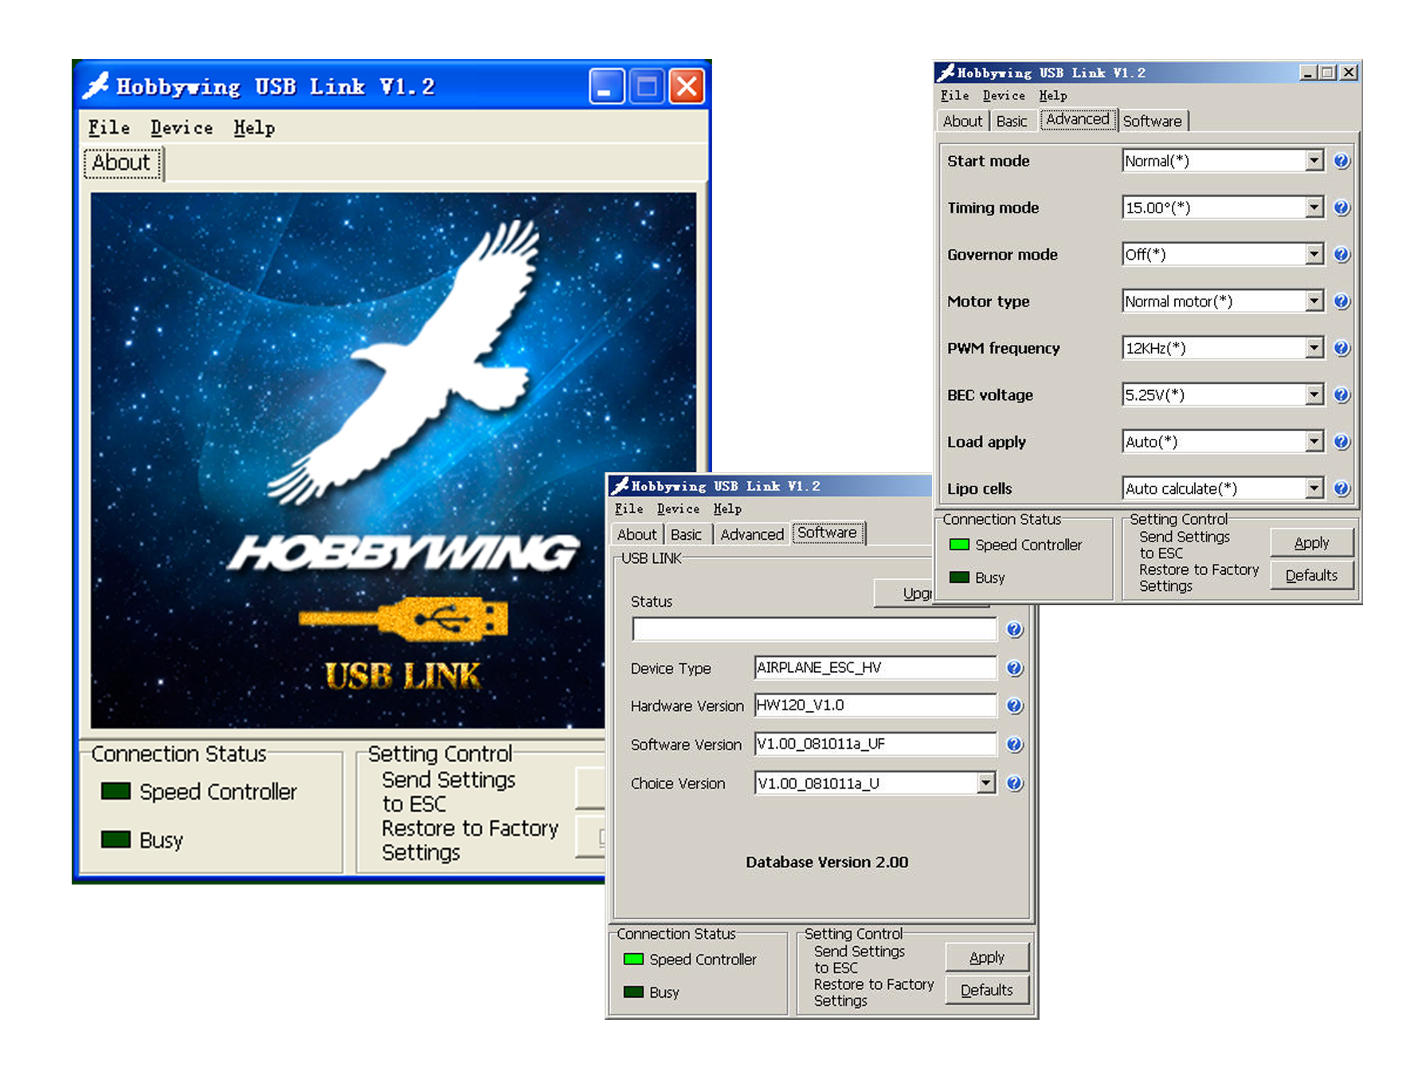Switch to About tab in Advanced window
Screen dimensions: 1402x1083
tap(962, 121)
